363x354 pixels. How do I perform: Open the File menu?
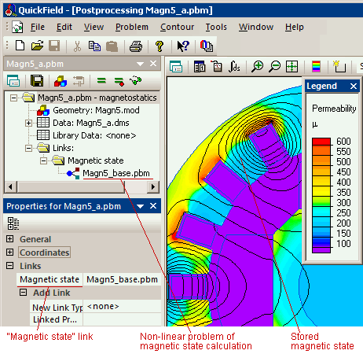[38, 27]
